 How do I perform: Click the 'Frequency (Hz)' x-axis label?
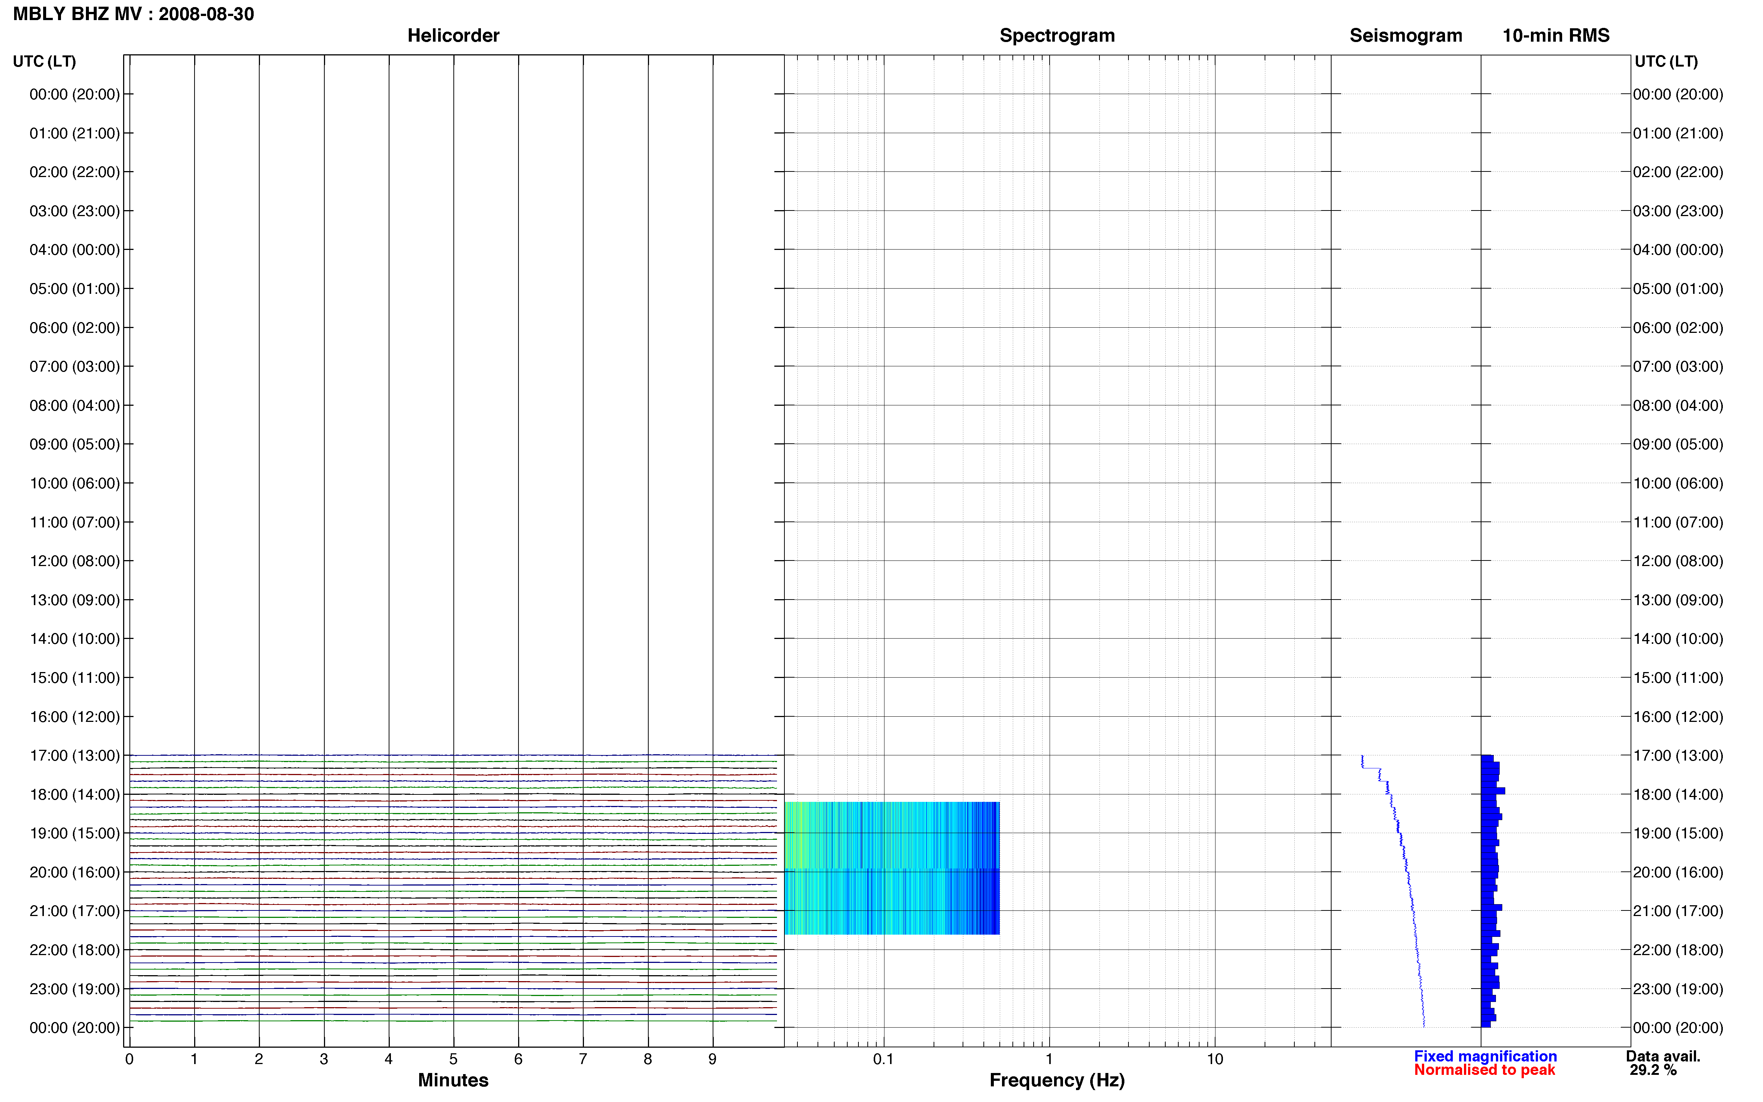coord(1057,1080)
